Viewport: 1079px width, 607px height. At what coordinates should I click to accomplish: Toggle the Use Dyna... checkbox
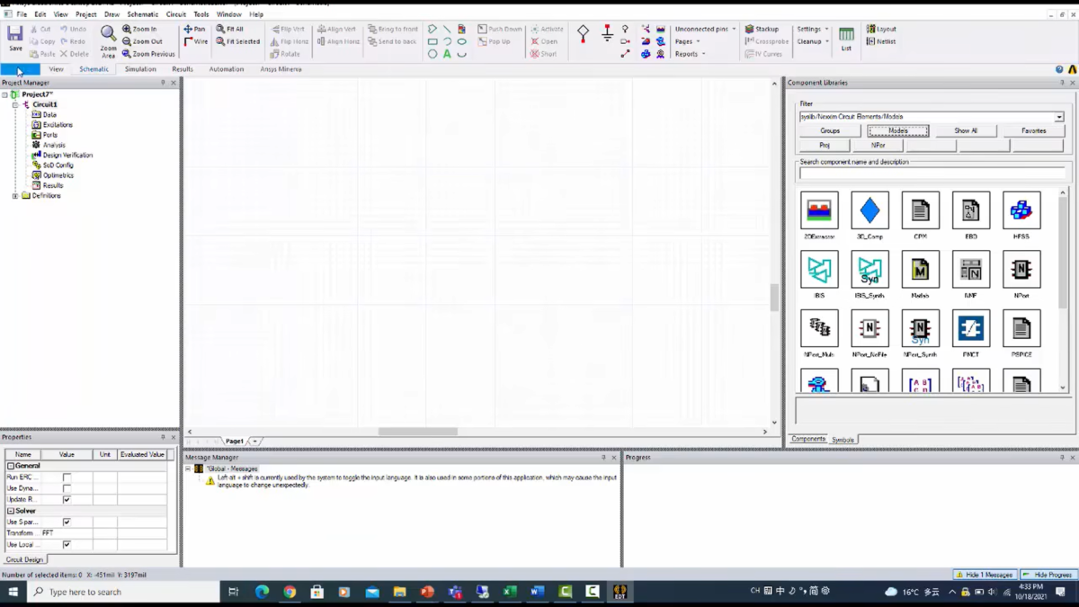(x=67, y=488)
